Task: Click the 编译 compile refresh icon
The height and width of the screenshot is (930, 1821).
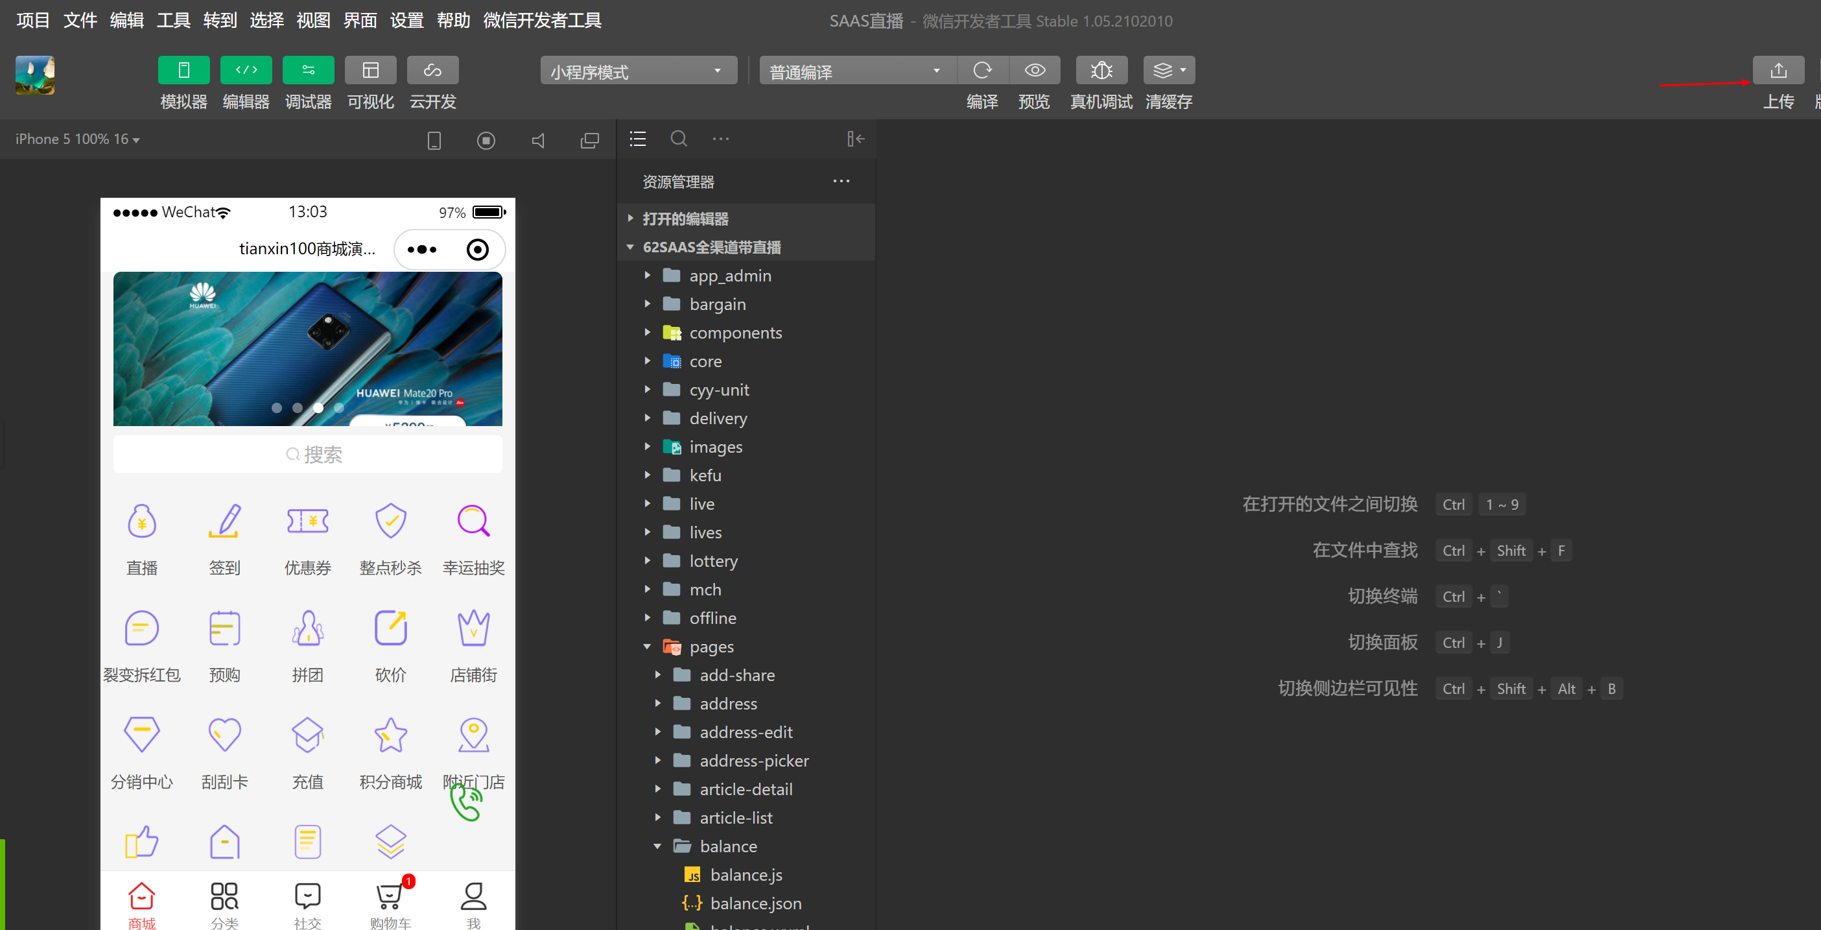Action: pos(983,70)
